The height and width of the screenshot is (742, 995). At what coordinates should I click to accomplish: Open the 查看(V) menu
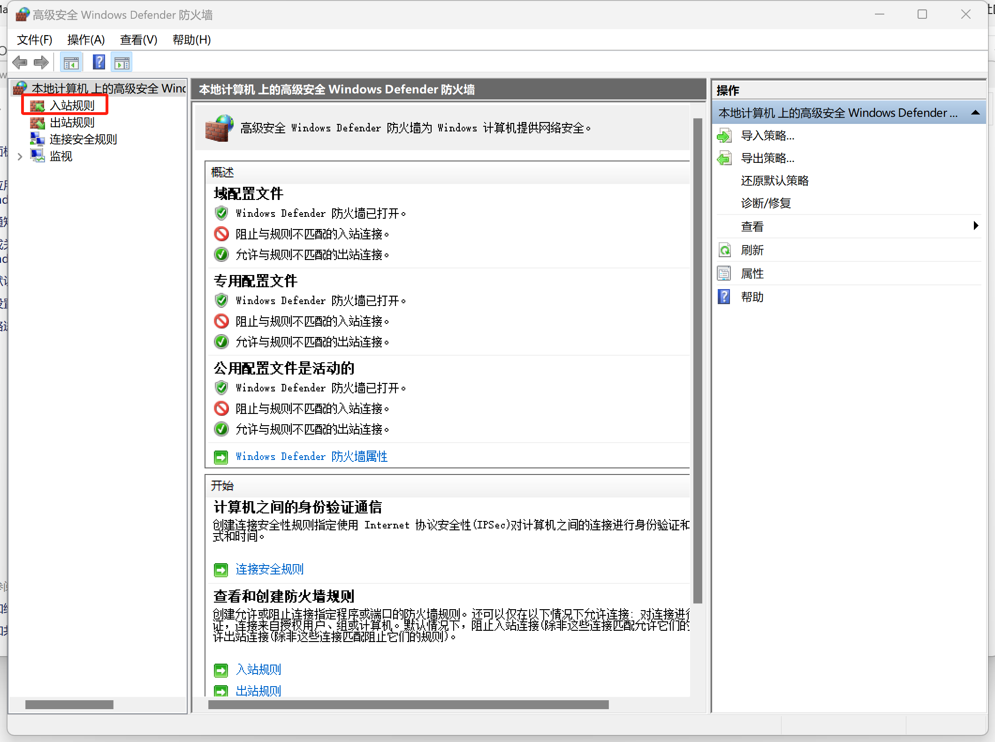[138, 40]
